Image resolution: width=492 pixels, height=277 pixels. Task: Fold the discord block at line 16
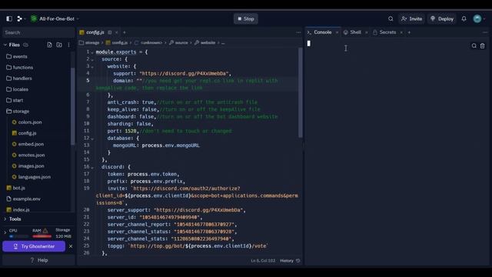point(92,168)
